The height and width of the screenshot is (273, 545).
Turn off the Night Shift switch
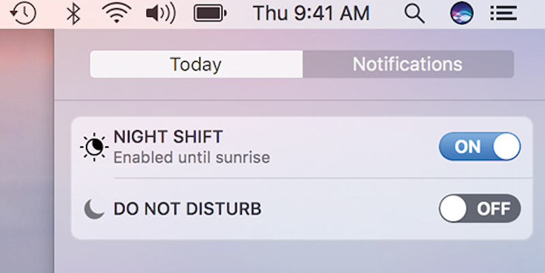click(x=480, y=146)
